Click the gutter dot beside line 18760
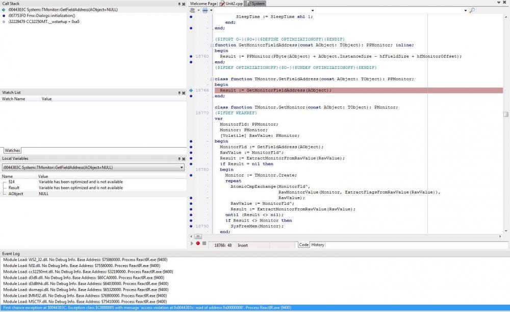Screen dimensions: 510x312 pyautogui.click(x=191, y=56)
